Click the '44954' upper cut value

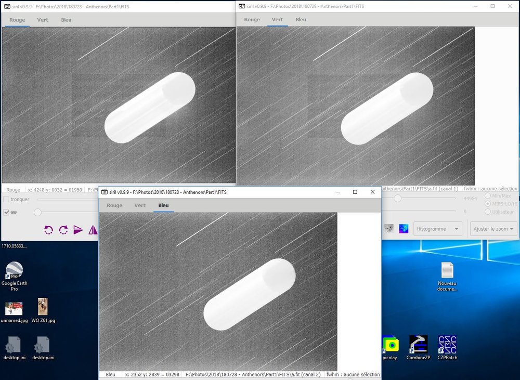[x=470, y=199]
